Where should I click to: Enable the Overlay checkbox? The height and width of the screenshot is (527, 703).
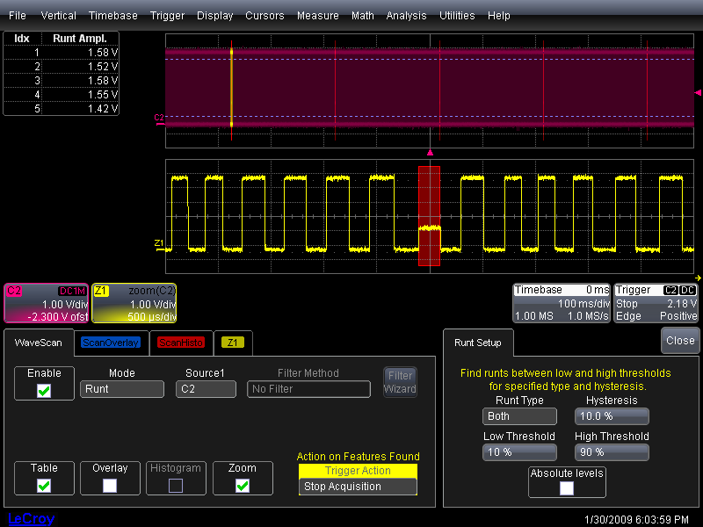tap(110, 485)
